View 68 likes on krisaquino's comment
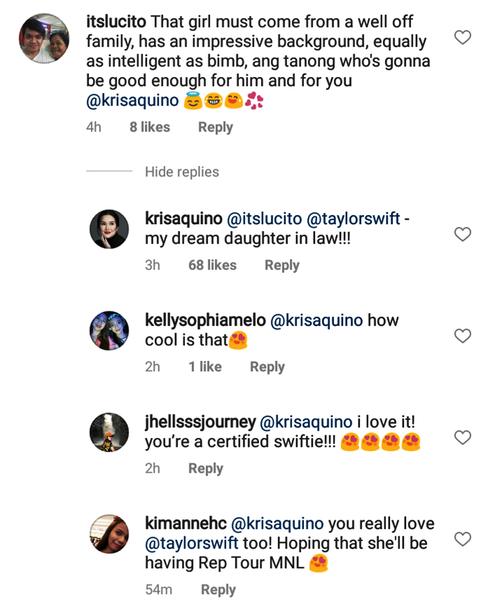The width and height of the screenshot is (502, 602). [212, 265]
